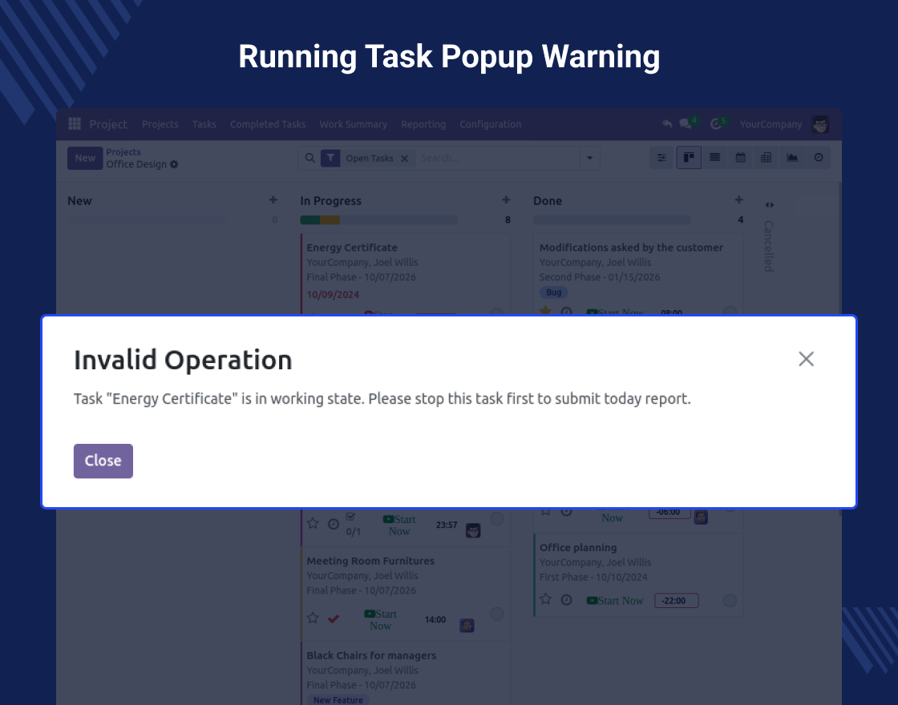Start Now on task showing 23:57
Viewport: 898px width, 705px height.
coord(399,526)
